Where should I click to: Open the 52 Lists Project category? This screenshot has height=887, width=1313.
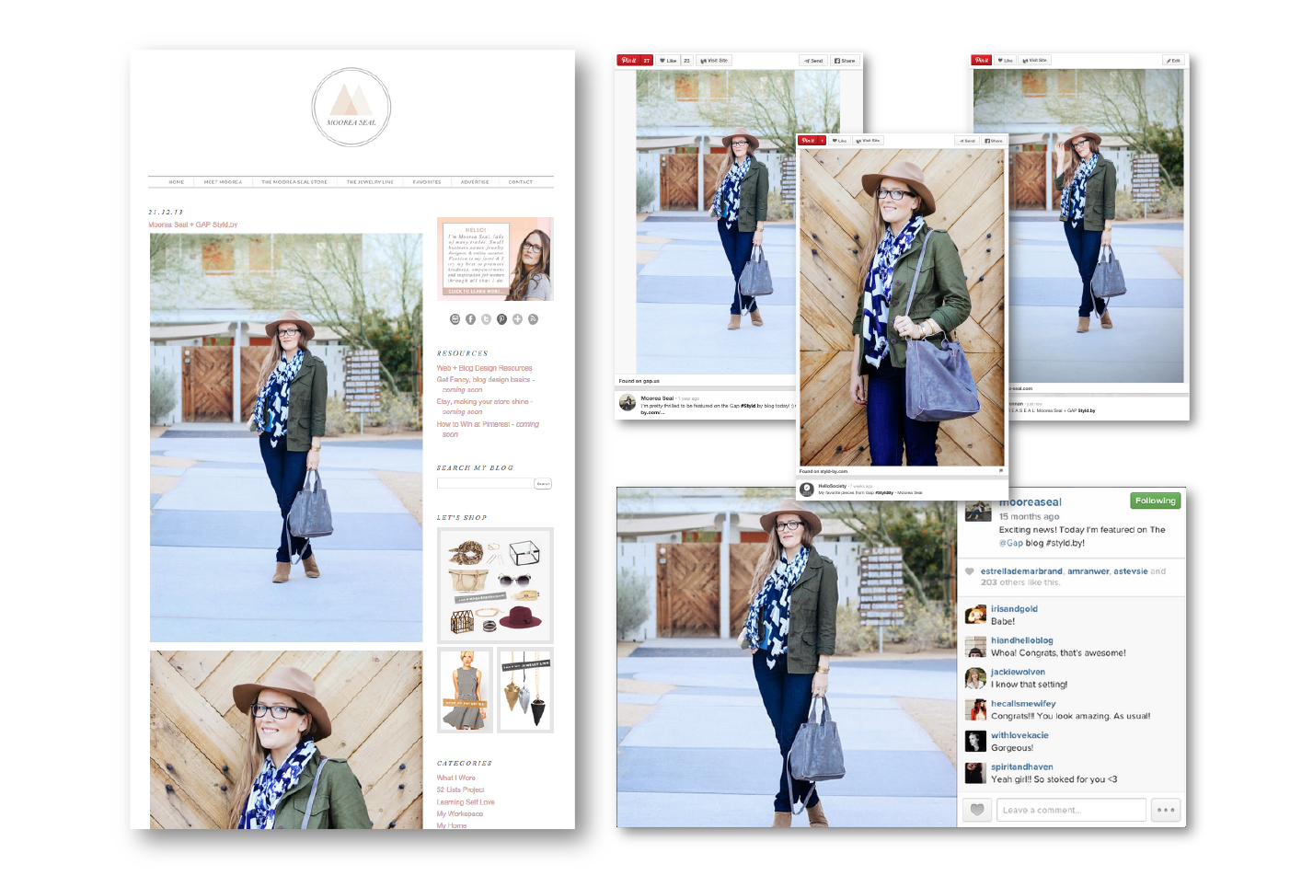pos(460,789)
